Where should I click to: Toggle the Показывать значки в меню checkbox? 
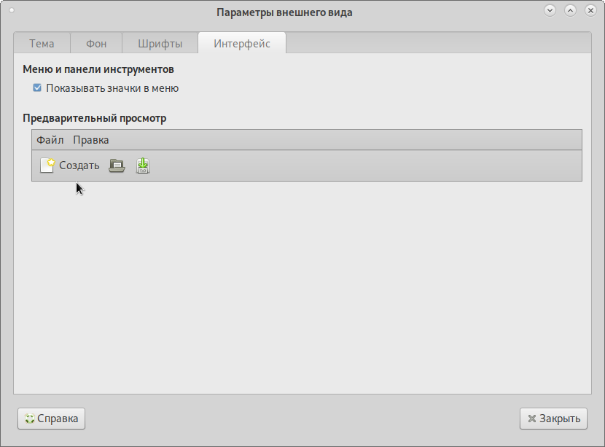(x=37, y=88)
